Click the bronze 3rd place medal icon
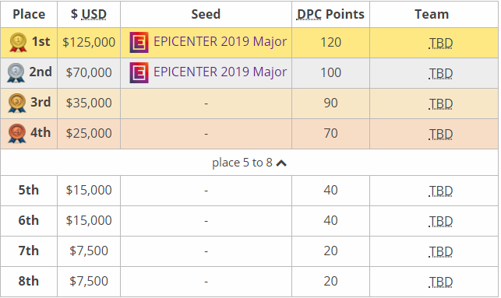This screenshot has width=501, height=298. point(17,103)
